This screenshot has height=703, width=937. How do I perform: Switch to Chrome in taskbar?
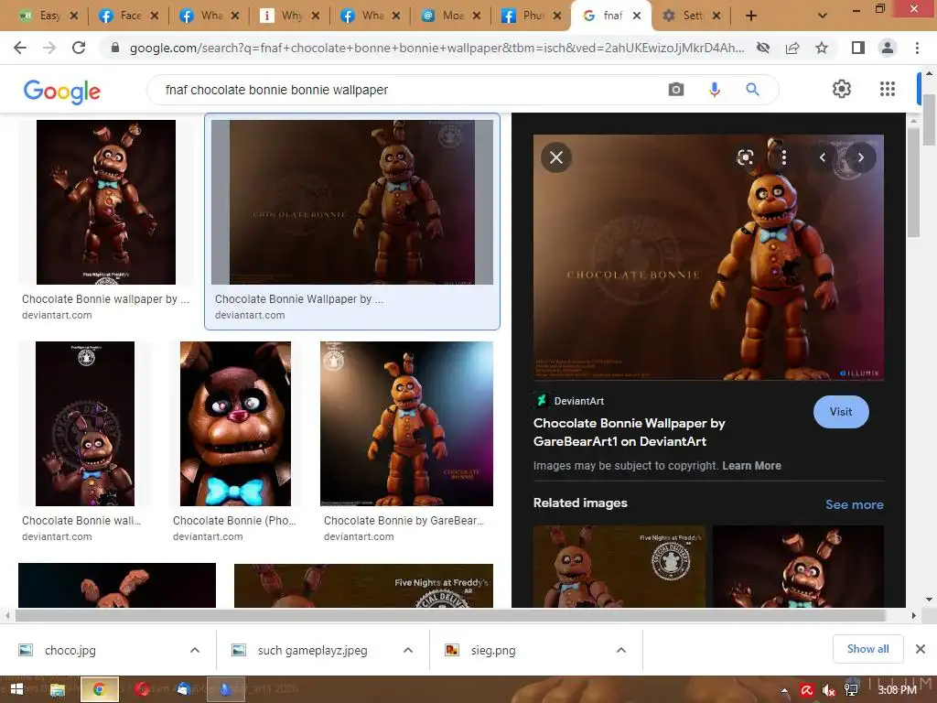coord(99,690)
